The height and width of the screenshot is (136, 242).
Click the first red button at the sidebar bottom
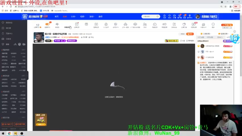pos(7,124)
